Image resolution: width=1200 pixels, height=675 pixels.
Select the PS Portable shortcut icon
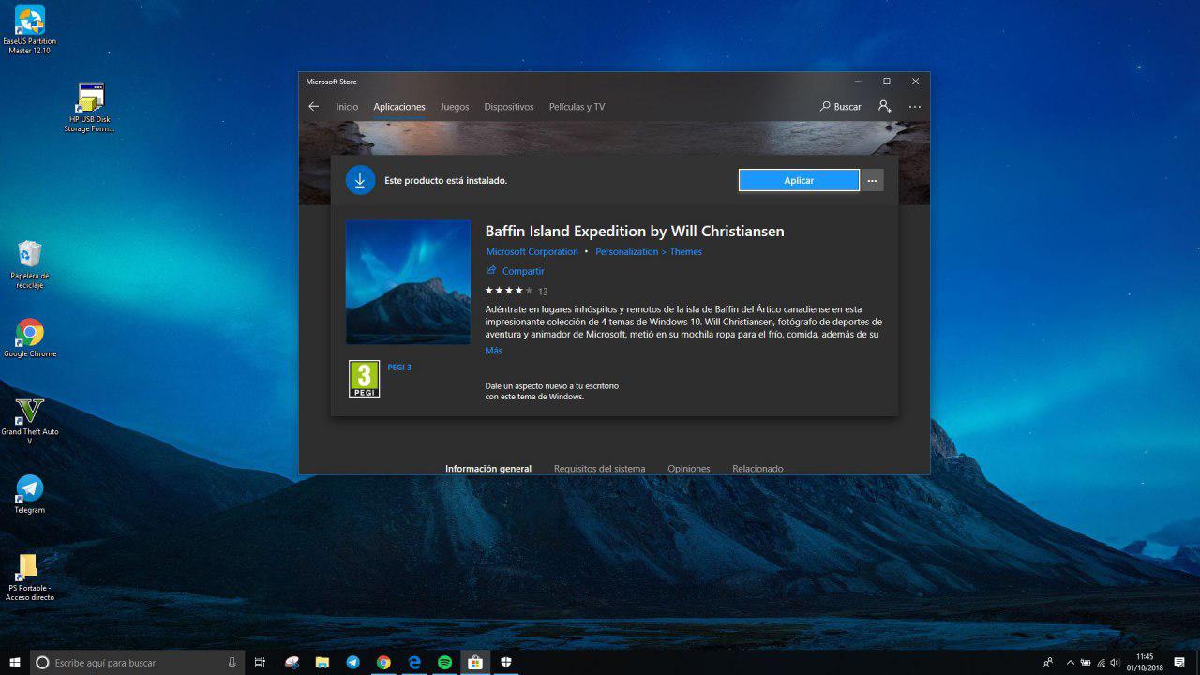(30, 577)
